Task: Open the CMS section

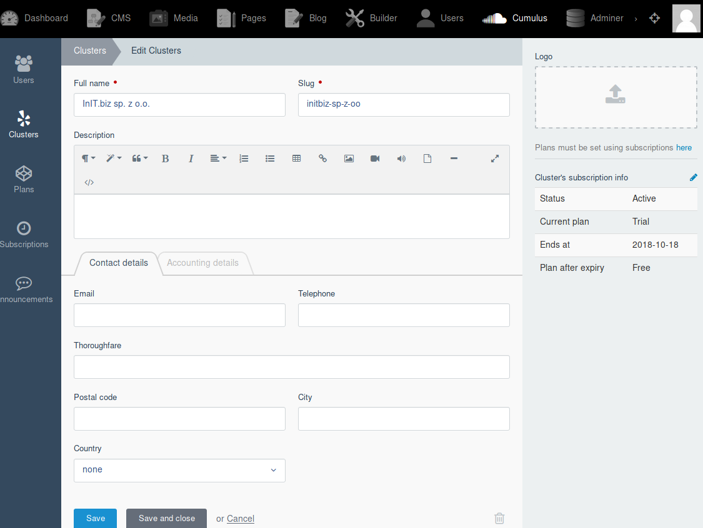Action: [109, 18]
